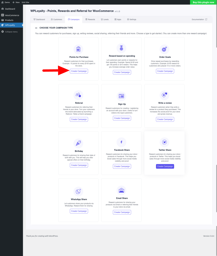The image size is (217, 256).
Task: Click the external link icon beside Documentation
Action: click(206, 19)
